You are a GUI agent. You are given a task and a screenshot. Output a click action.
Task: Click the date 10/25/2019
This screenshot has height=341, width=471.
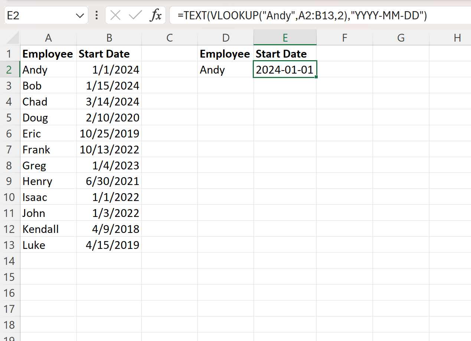pyautogui.click(x=109, y=134)
